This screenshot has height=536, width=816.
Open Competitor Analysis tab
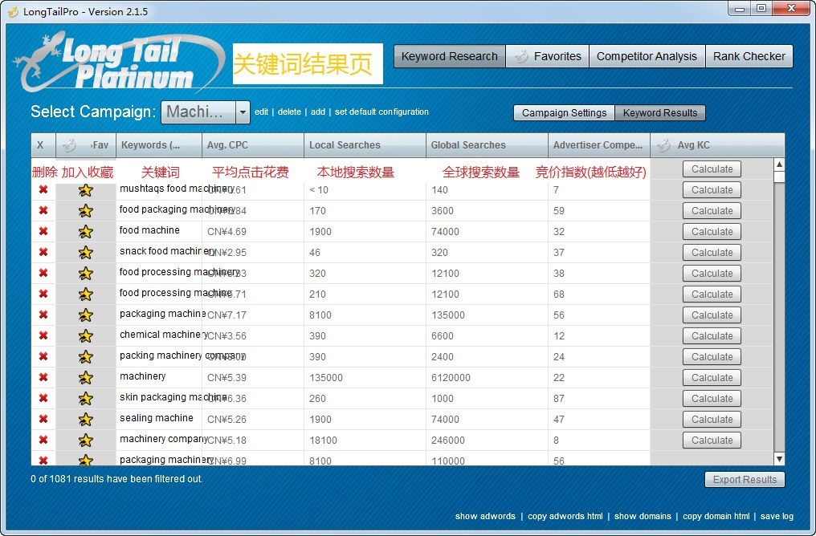(647, 56)
